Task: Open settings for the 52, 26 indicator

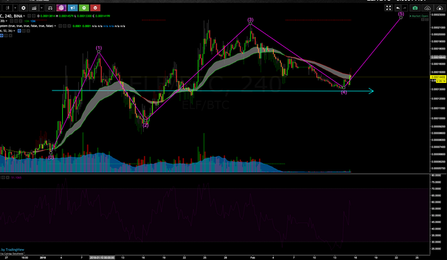Action: point(24,31)
